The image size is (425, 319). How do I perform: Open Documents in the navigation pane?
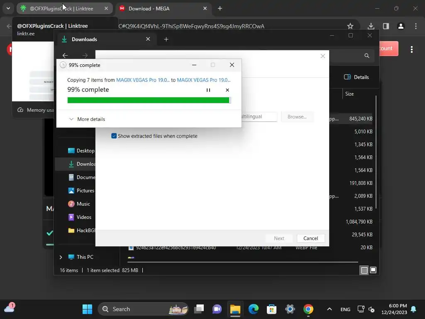point(81,177)
